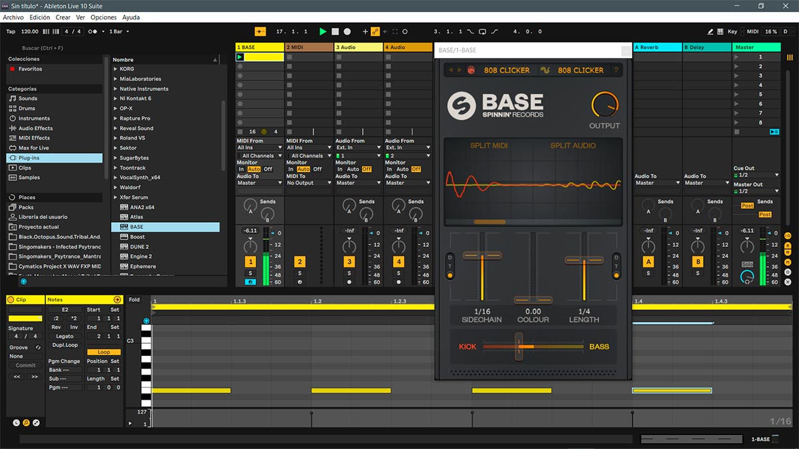Toggle the In/Out section show button (IO)
This screenshot has width=799, height=449.
tap(788, 236)
